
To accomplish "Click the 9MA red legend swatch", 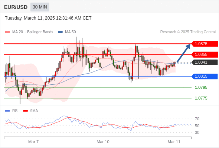I will [25, 111].
